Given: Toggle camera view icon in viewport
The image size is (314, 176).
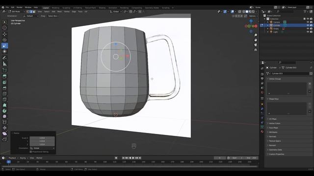Looking at the screenshot, I should (x=256, y=45).
